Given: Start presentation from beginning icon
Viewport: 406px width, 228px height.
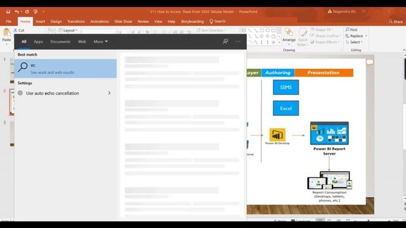Looking at the screenshot, I should pyautogui.click(x=36, y=11).
